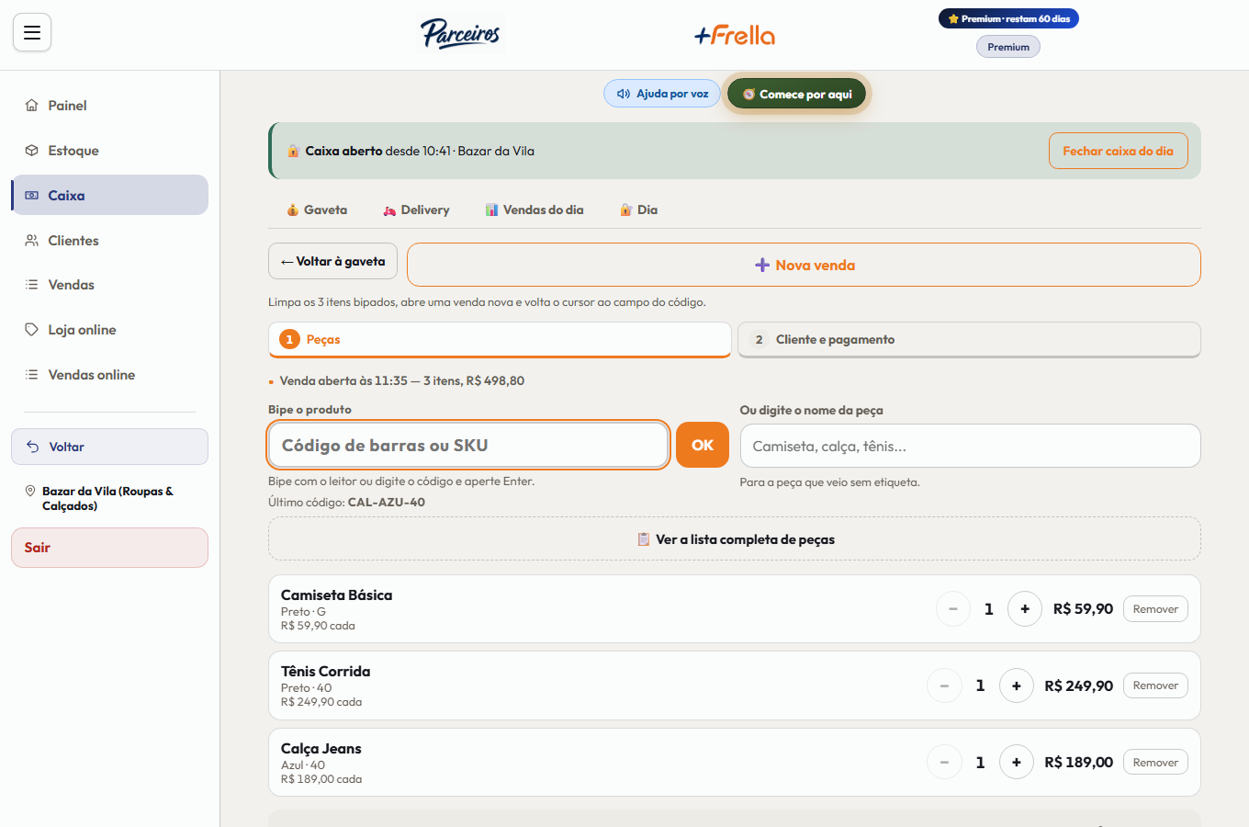The image size is (1249, 827).
Task: Click Voltar à gaveta button
Action: (x=332, y=261)
